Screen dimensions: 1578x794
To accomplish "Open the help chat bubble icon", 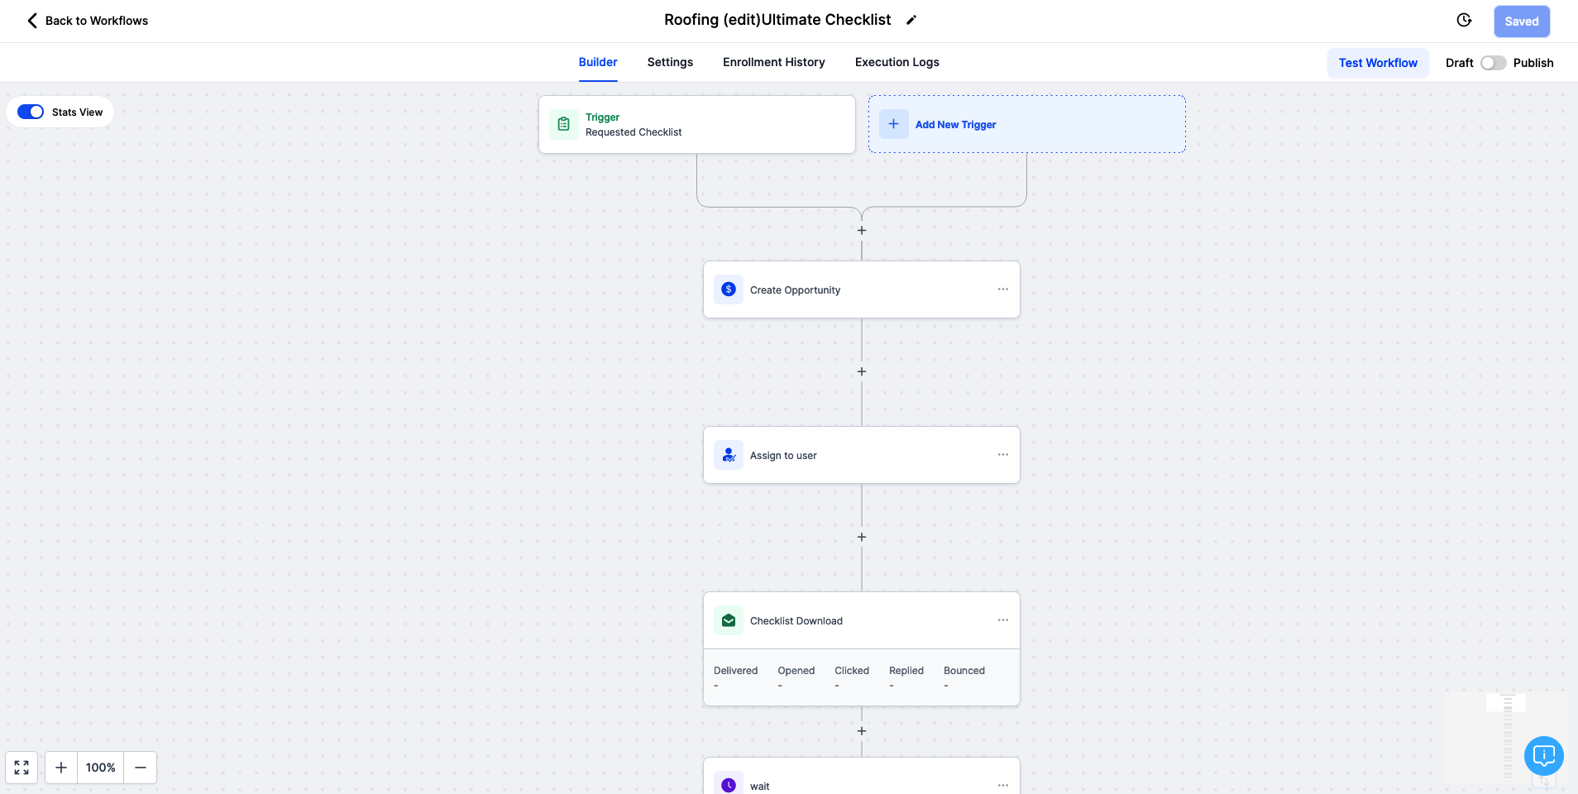I will click(1543, 755).
